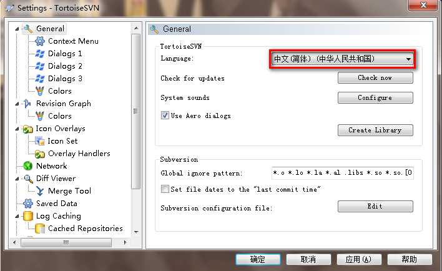442x271 pixels.
Task: Click the horizontal scroll left arrow
Action: tap(14, 242)
